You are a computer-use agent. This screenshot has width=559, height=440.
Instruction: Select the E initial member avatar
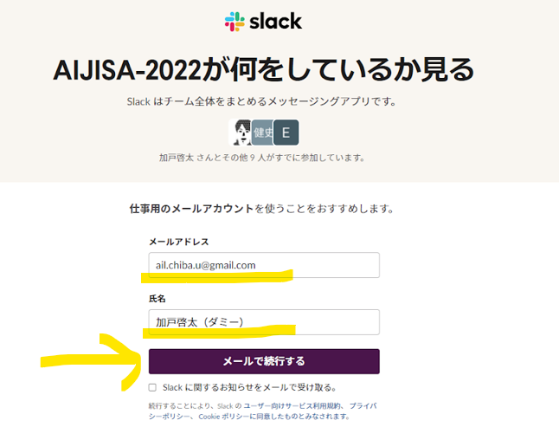286,133
